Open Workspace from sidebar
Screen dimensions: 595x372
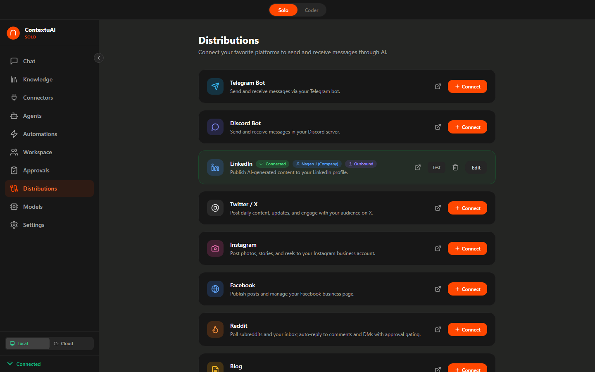[x=49, y=152]
